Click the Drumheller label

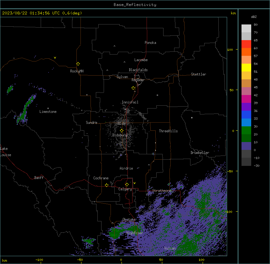[x=200, y=153]
